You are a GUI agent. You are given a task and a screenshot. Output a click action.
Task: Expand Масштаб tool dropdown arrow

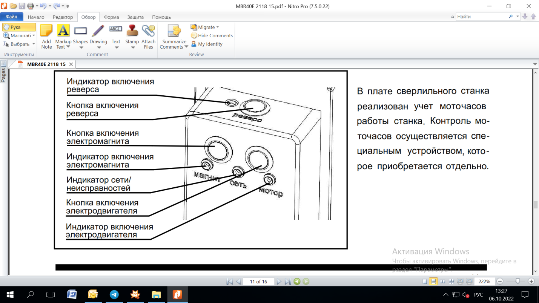pyautogui.click(x=34, y=35)
